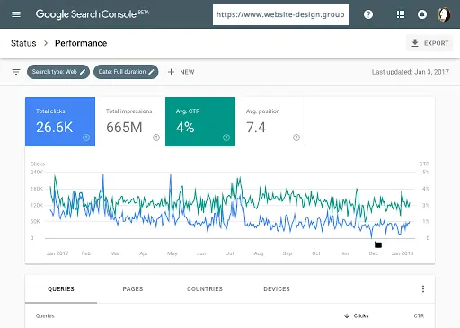Toggle the Total impressions metric card

(130, 121)
